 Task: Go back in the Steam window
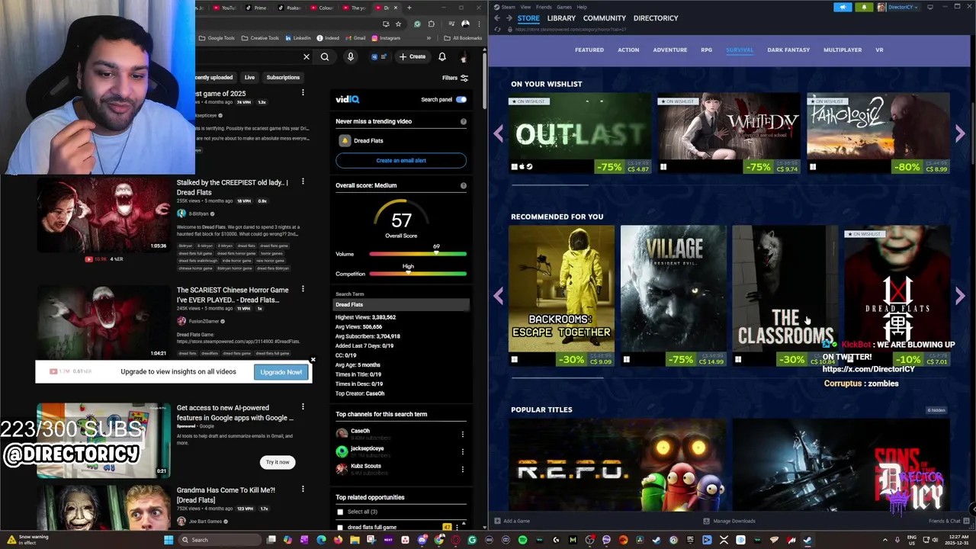[x=496, y=18]
